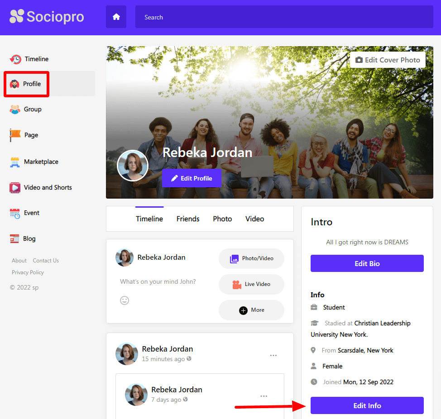Open the Event sidebar icon
Screen dimensions: 441x419
coord(15,213)
